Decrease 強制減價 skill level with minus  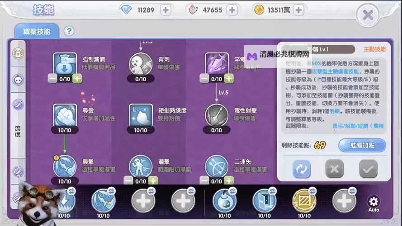[52, 79]
